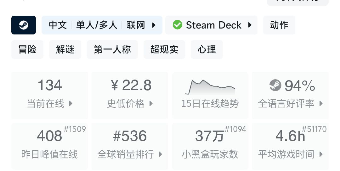Tap the ¥22.8 lowest price value
340x171 pixels.
(x=131, y=85)
